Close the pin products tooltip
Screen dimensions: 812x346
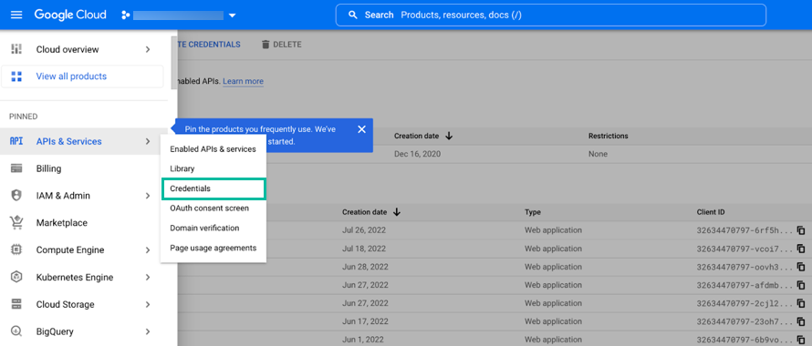[361, 129]
